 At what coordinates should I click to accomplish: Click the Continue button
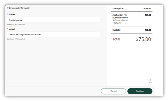[x=140, y=91]
